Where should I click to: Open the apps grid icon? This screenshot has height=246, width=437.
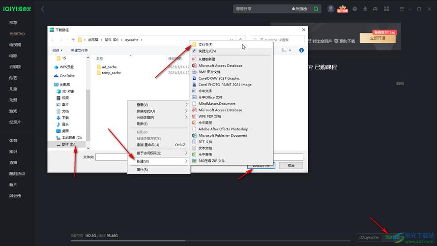click(x=386, y=9)
